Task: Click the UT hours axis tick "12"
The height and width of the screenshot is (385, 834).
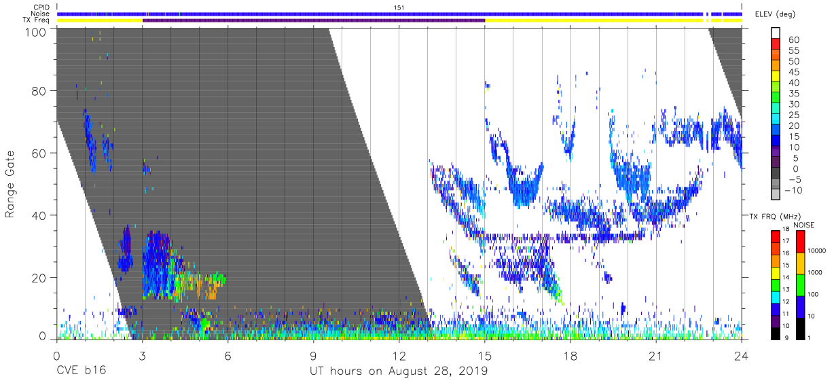Action: [x=399, y=356]
